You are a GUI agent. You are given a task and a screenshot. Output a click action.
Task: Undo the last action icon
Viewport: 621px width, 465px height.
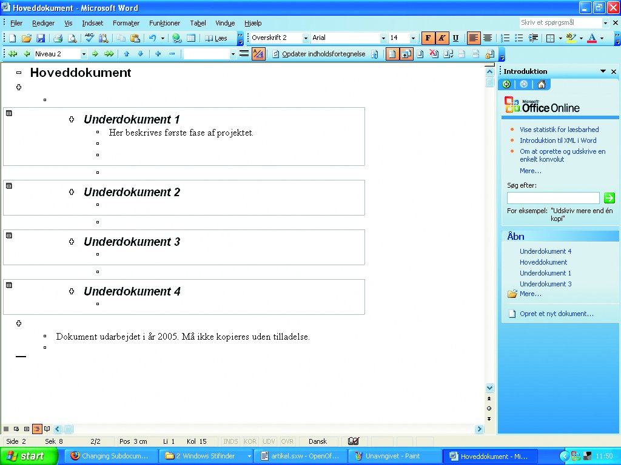tap(152, 38)
